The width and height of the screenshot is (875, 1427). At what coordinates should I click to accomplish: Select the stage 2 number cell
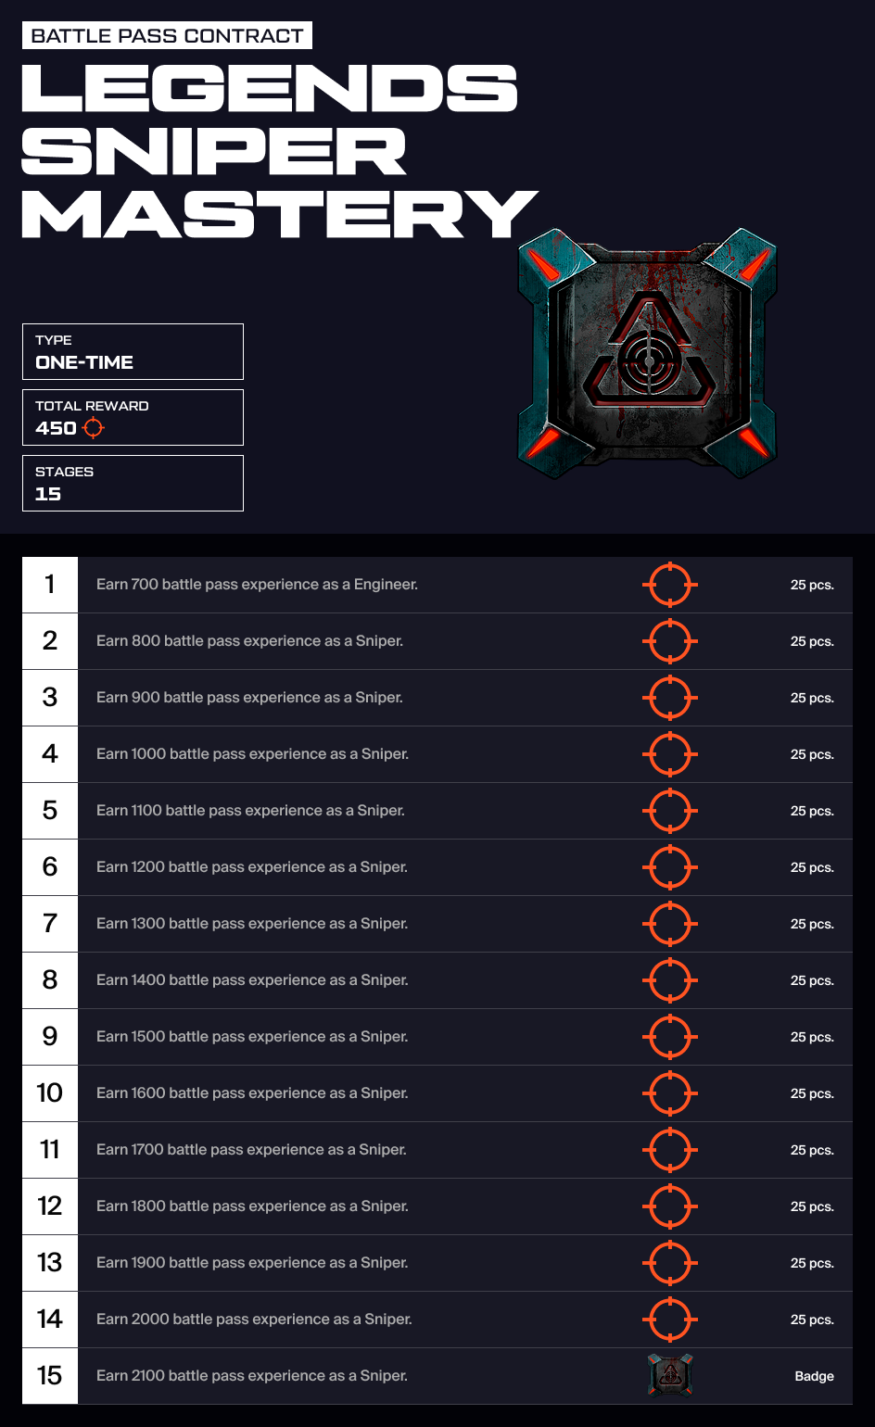click(x=50, y=641)
